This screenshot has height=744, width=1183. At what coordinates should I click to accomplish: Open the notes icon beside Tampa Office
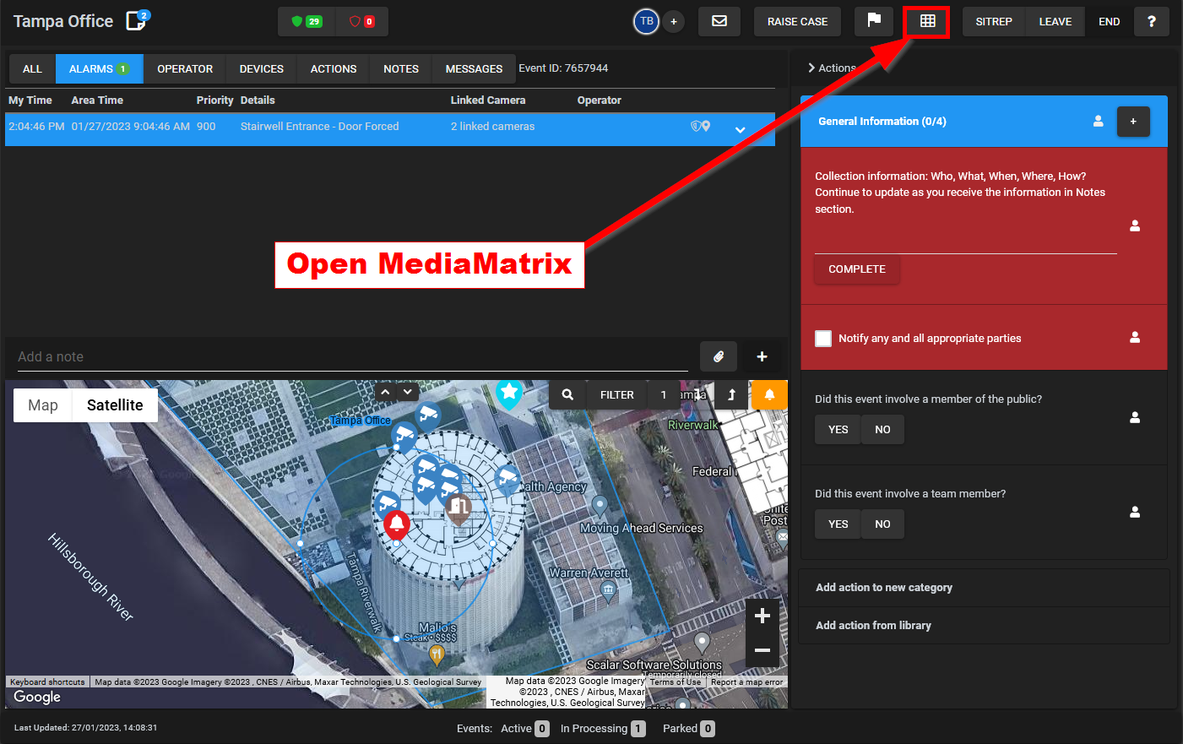[x=136, y=20]
